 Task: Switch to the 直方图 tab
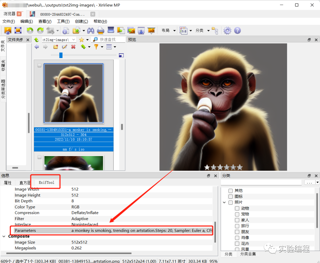tap(25, 183)
